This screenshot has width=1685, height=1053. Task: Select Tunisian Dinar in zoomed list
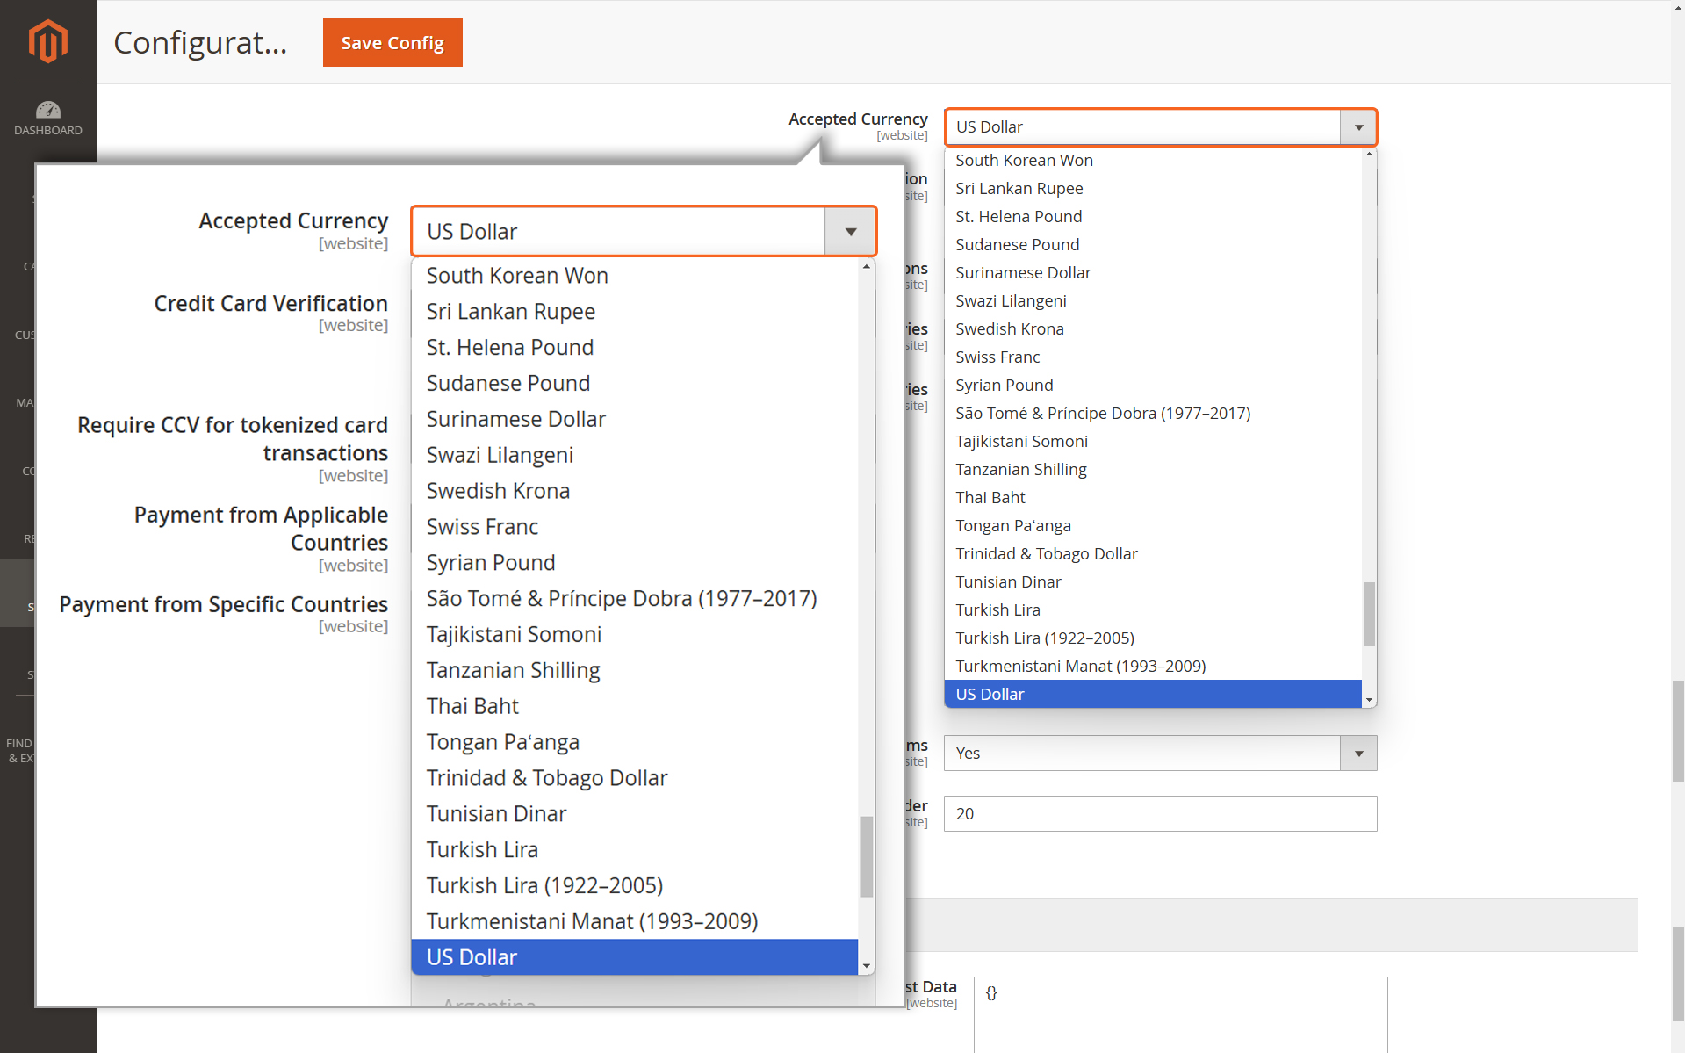click(635, 814)
